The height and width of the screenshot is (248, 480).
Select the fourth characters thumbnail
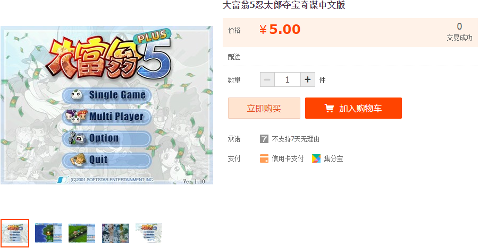click(x=115, y=233)
